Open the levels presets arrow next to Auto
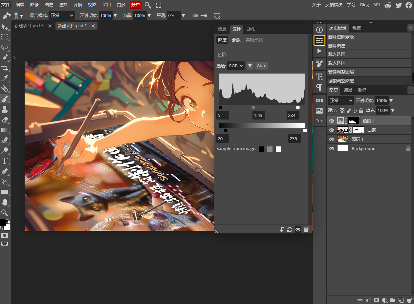 point(250,66)
